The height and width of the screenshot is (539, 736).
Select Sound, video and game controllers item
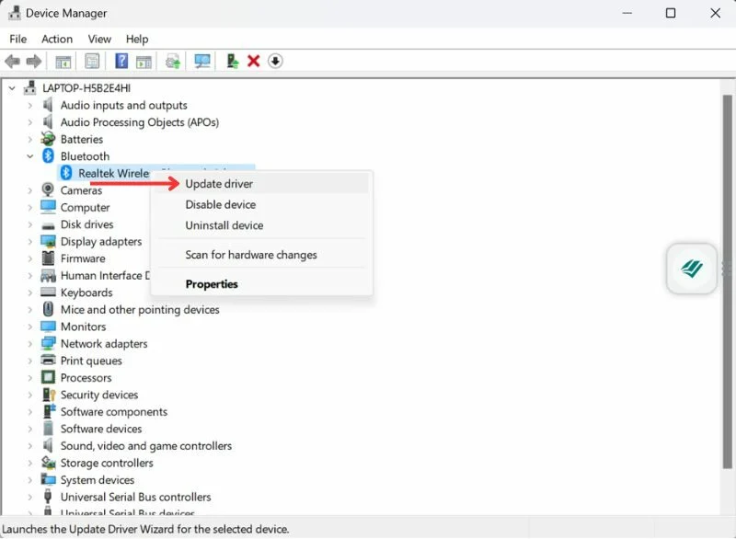pyautogui.click(x=145, y=446)
